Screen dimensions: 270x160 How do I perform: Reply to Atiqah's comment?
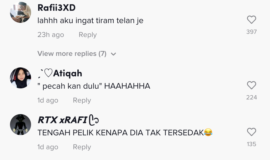(x=82, y=100)
